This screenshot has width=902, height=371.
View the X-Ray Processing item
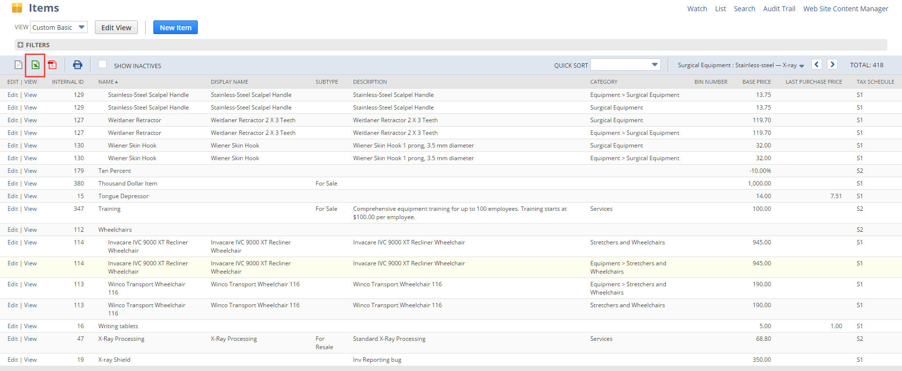click(x=31, y=339)
